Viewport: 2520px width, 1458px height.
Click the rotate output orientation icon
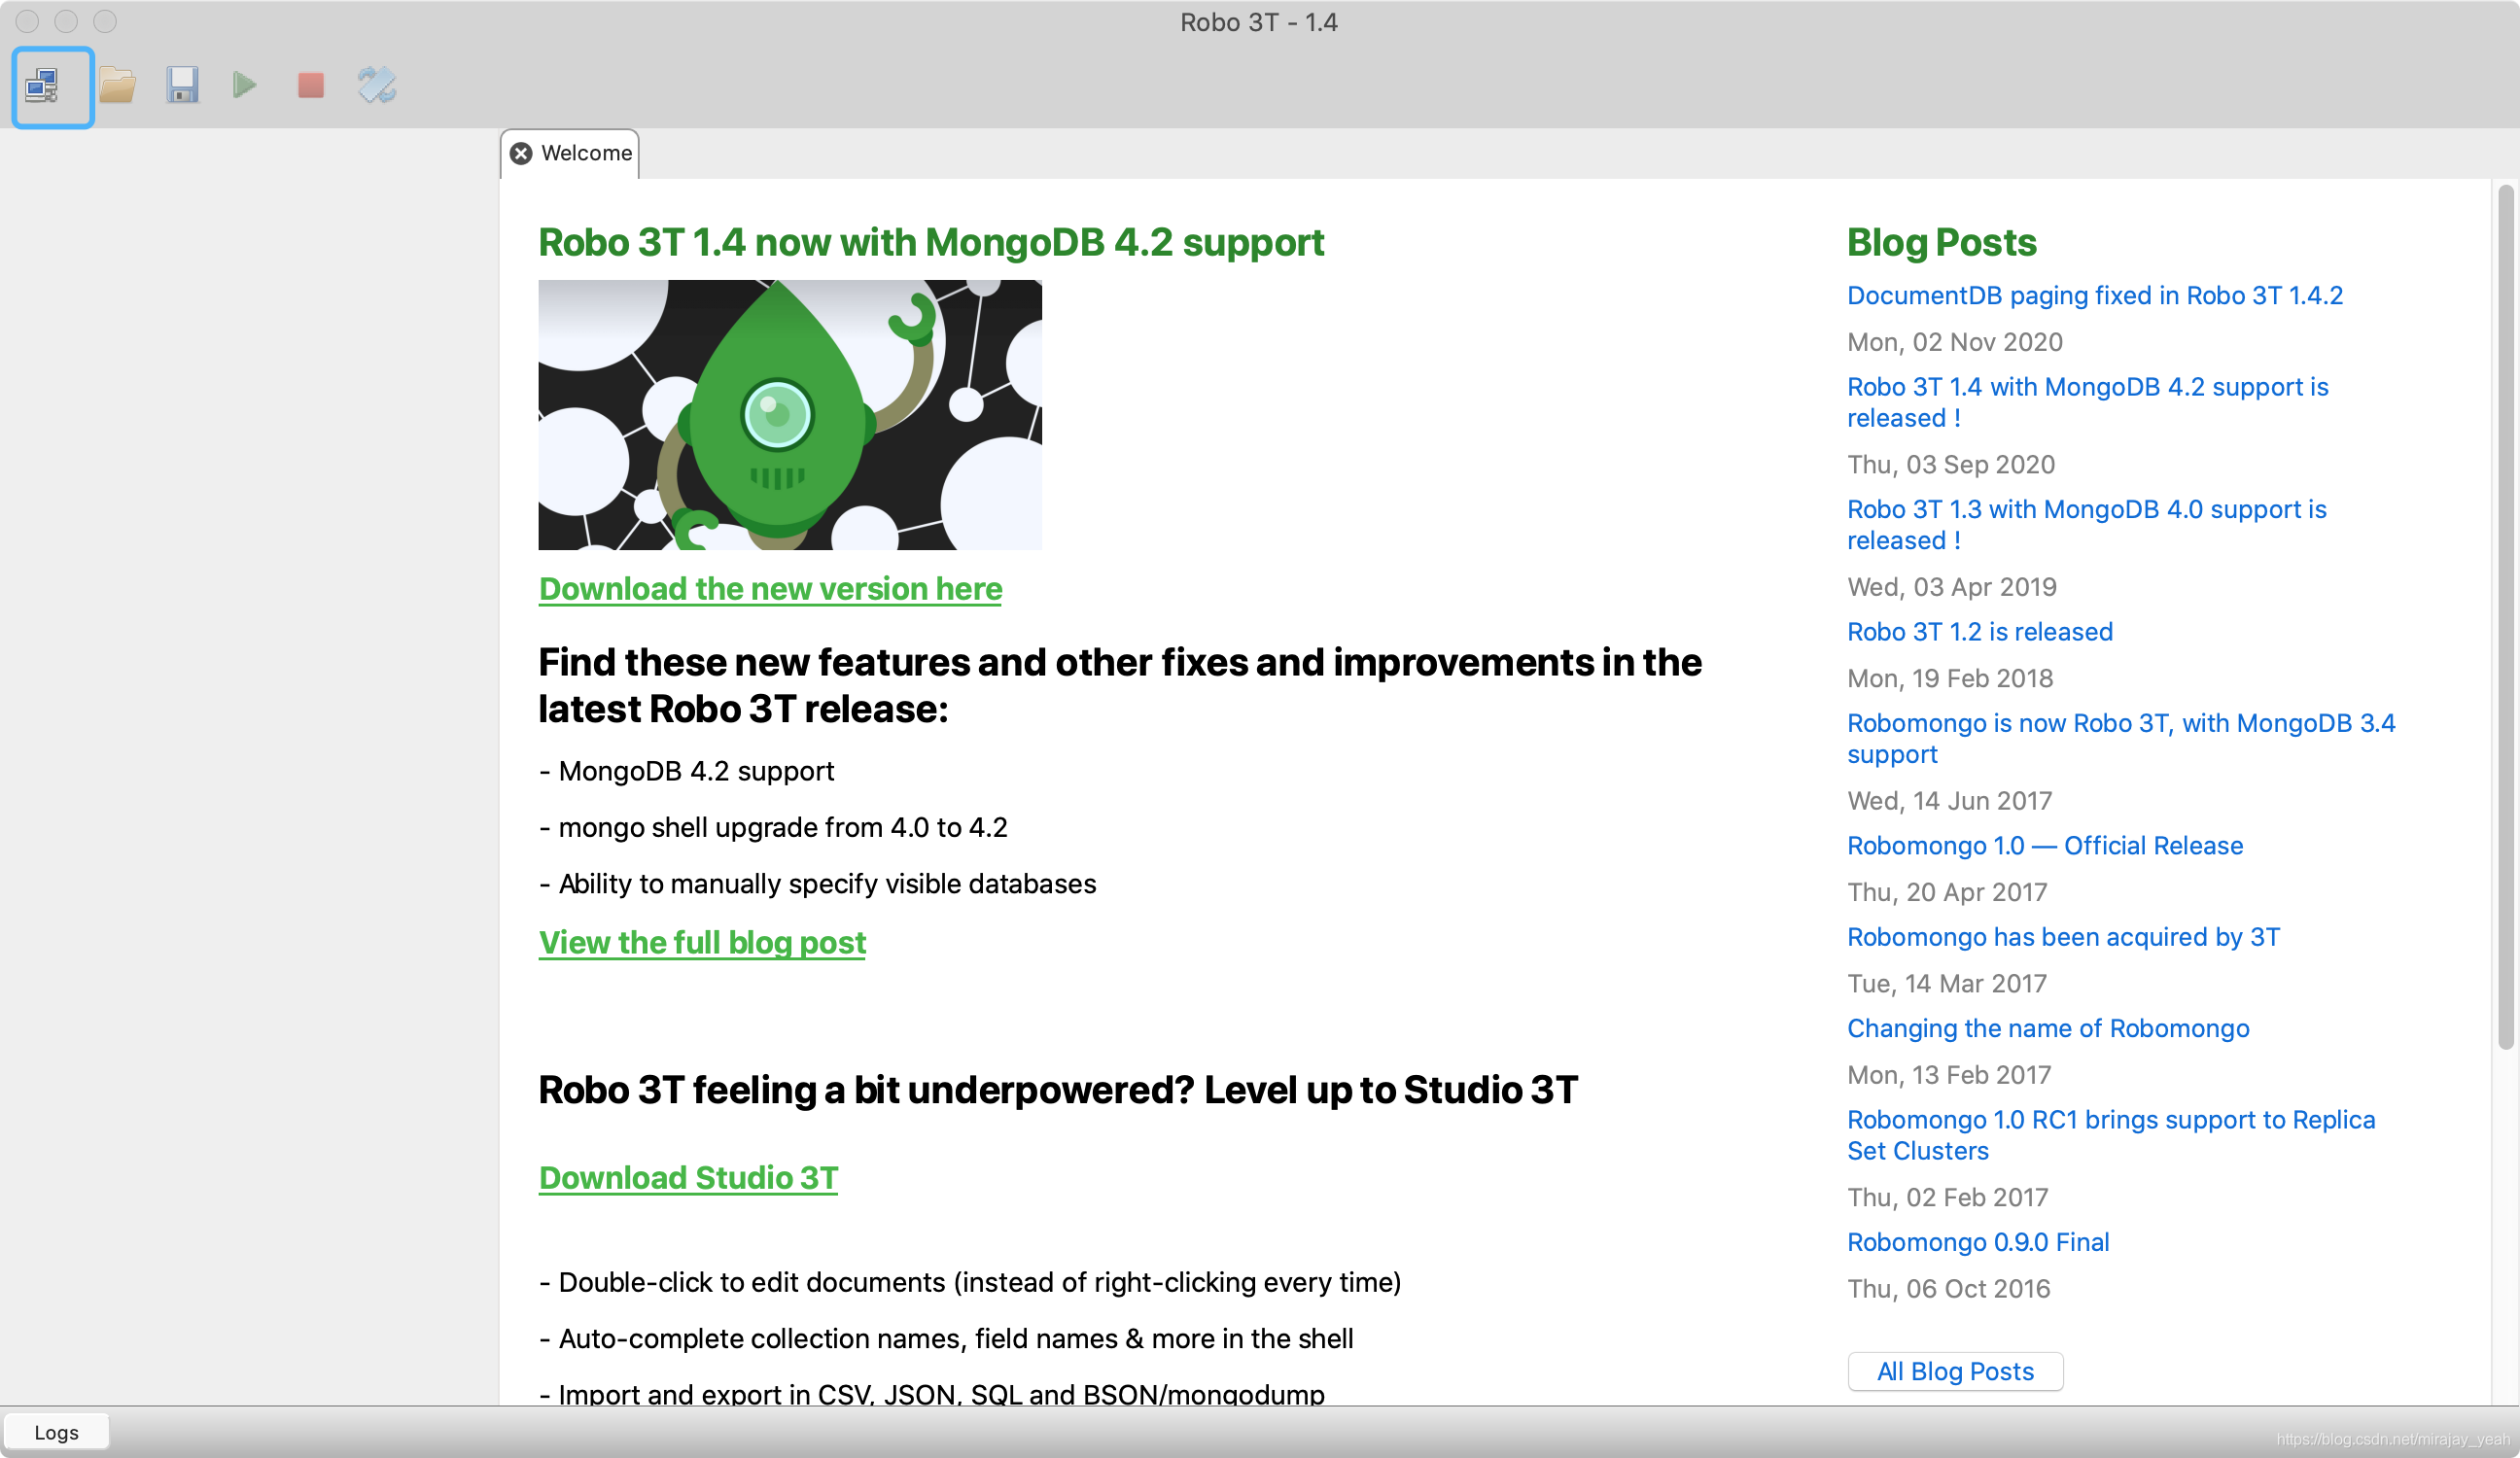376,85
